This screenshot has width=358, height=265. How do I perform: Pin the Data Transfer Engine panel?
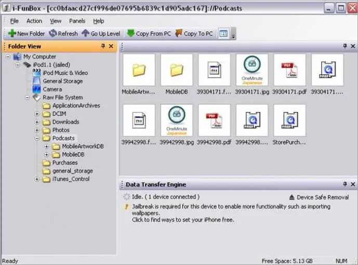[345, 184]
